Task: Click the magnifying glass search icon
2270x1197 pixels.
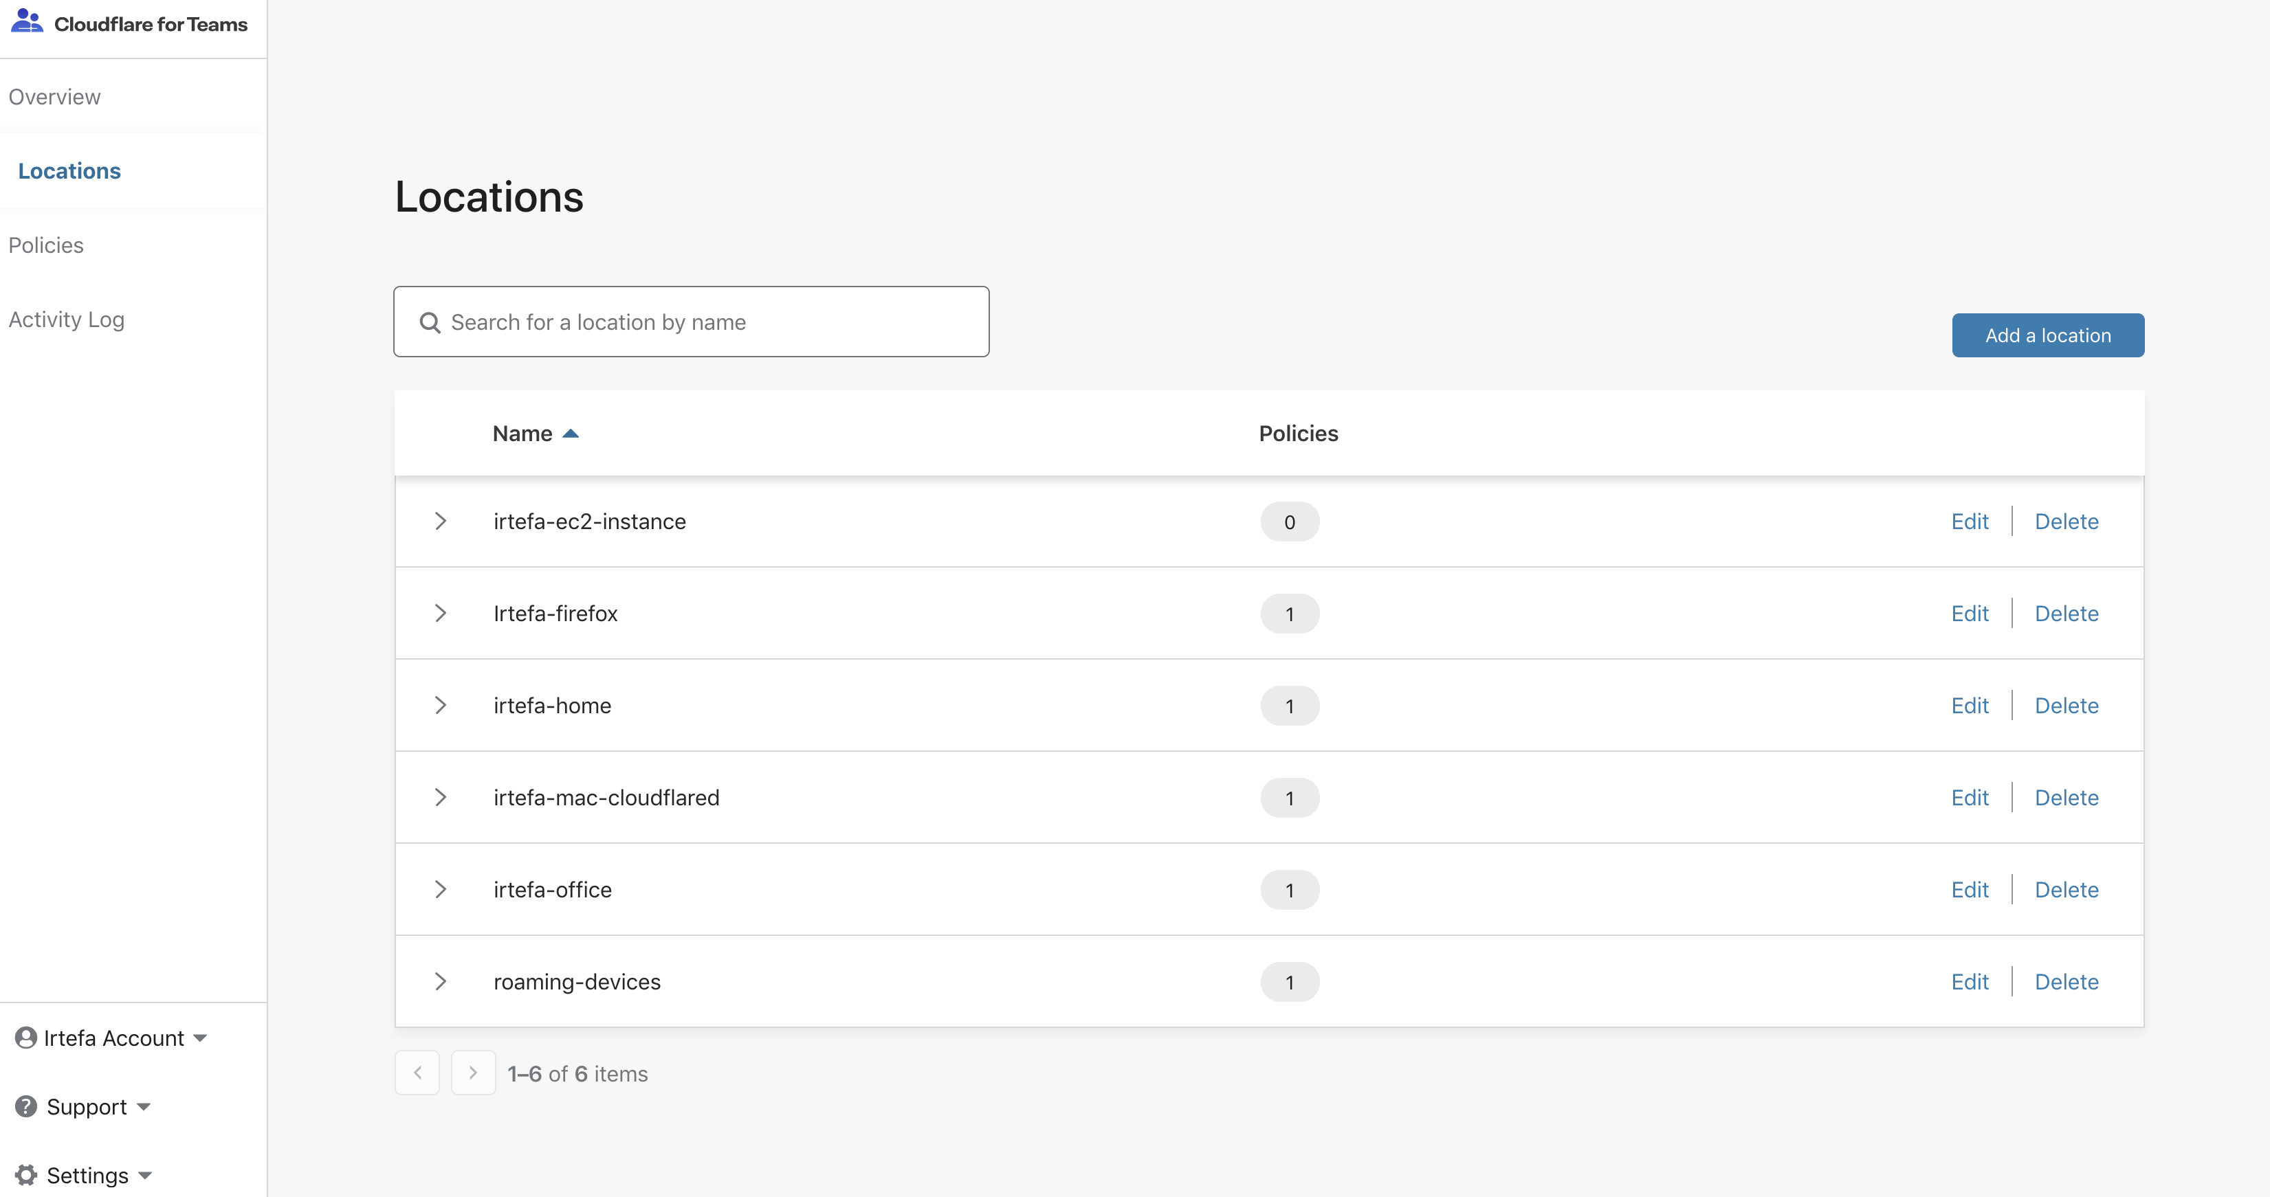Action: [430, 322]
